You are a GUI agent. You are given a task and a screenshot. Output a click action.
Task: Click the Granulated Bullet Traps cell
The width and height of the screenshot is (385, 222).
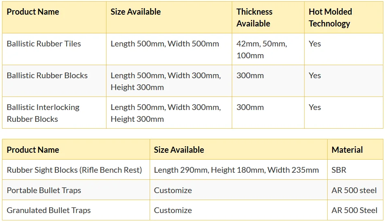click(49, 211)
